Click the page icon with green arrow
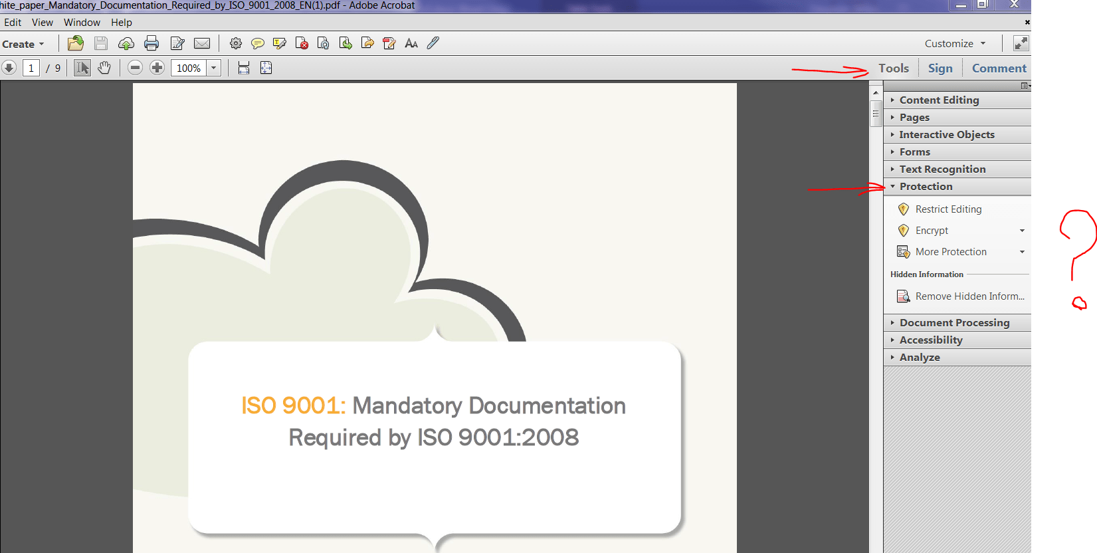The image size is (1097, 553). [x=346, y=43]
